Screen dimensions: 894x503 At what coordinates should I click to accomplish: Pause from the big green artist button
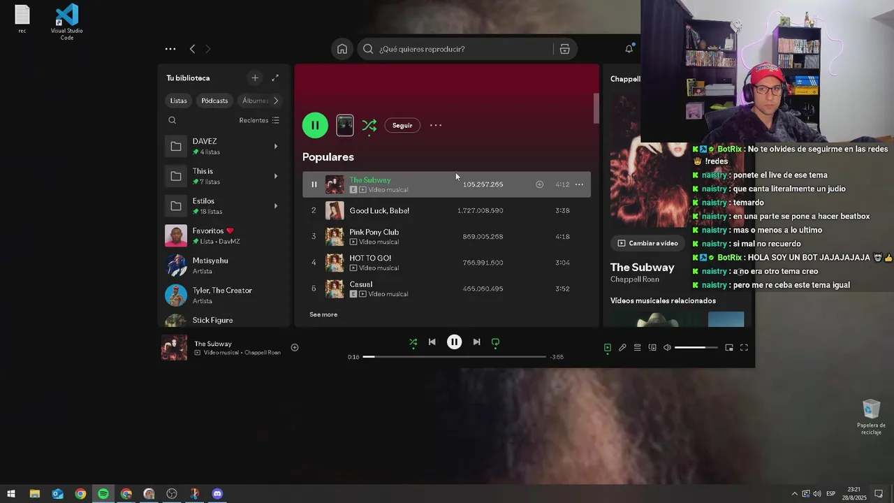(x=315, y=125)
